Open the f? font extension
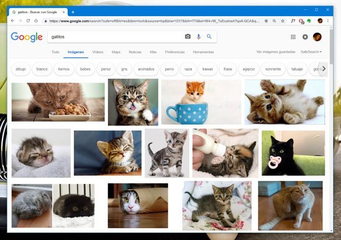This screenshot has height=240, width=341. (x=293, y=21)
